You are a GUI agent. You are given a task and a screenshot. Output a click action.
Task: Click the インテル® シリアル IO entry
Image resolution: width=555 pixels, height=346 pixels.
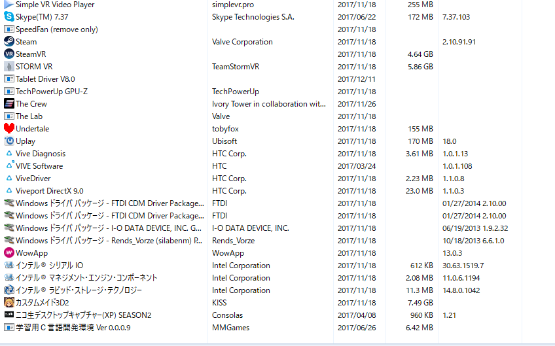tap(50, 266)
